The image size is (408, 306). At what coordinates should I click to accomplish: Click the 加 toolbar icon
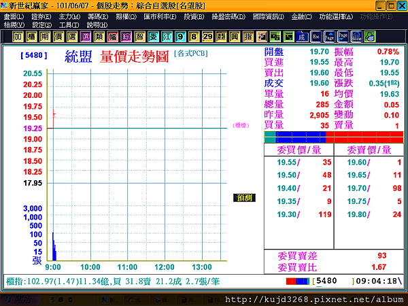(x=18, y=37)
